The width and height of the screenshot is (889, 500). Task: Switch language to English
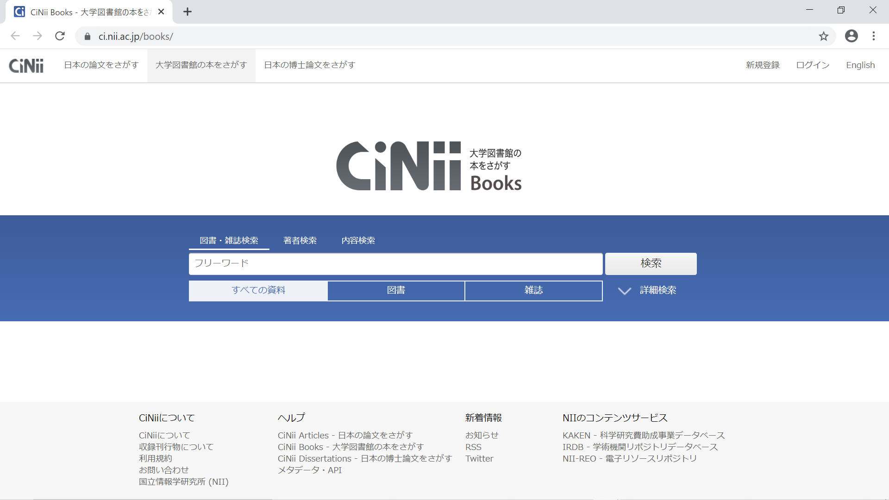860,65
